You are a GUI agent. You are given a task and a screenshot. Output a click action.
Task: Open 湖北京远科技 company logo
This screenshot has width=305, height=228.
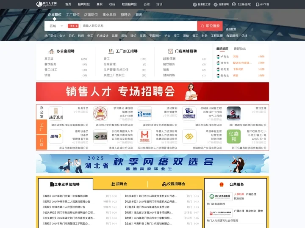pos(189,114)
